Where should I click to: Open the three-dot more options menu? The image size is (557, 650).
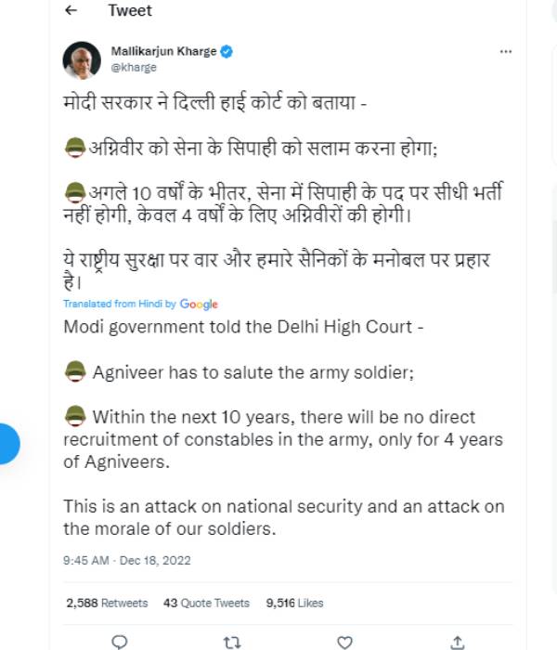pos(504,53)
